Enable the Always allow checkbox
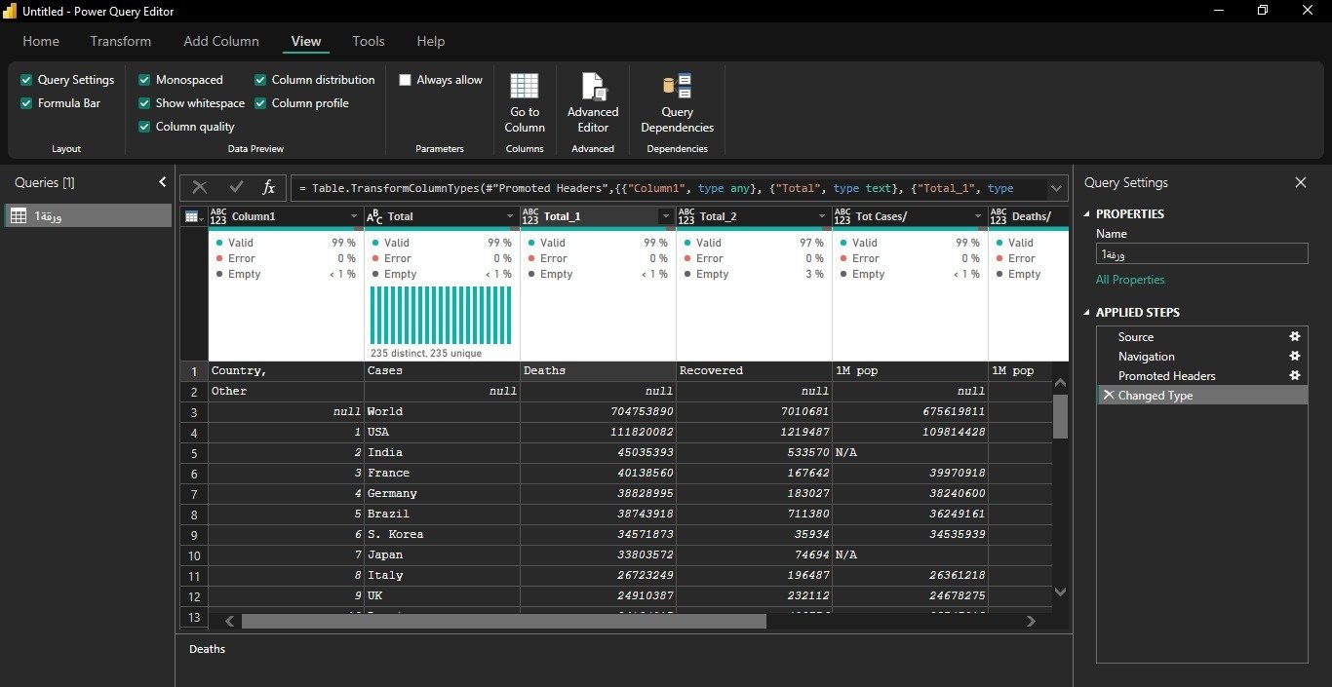 (x=405, y=80)
